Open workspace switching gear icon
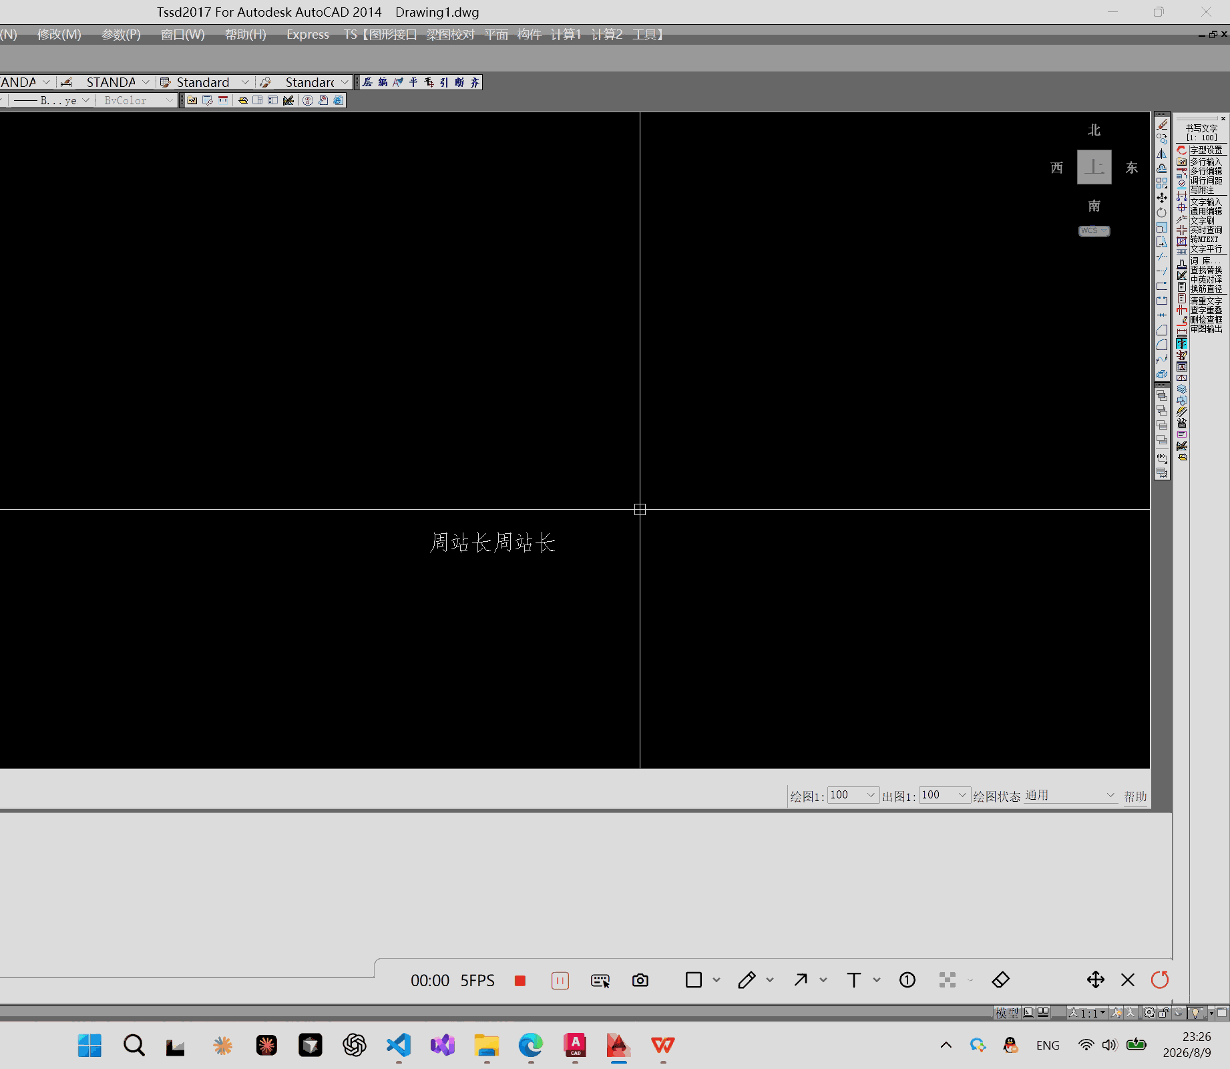The image size is (1230, 1069). point(1149,1013)
